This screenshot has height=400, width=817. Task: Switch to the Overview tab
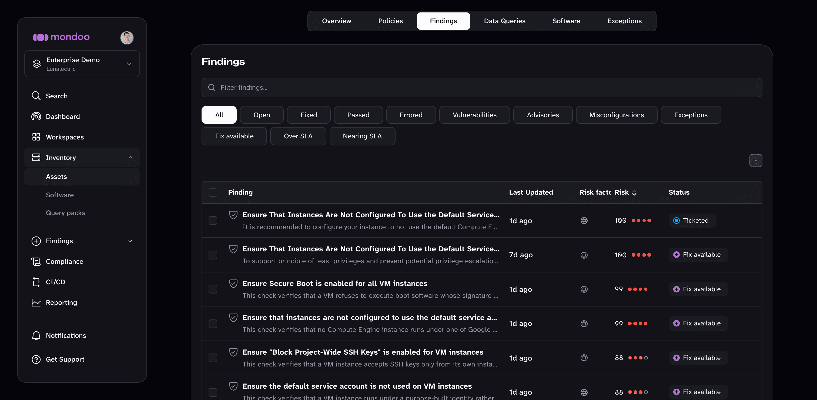[337, 21]
